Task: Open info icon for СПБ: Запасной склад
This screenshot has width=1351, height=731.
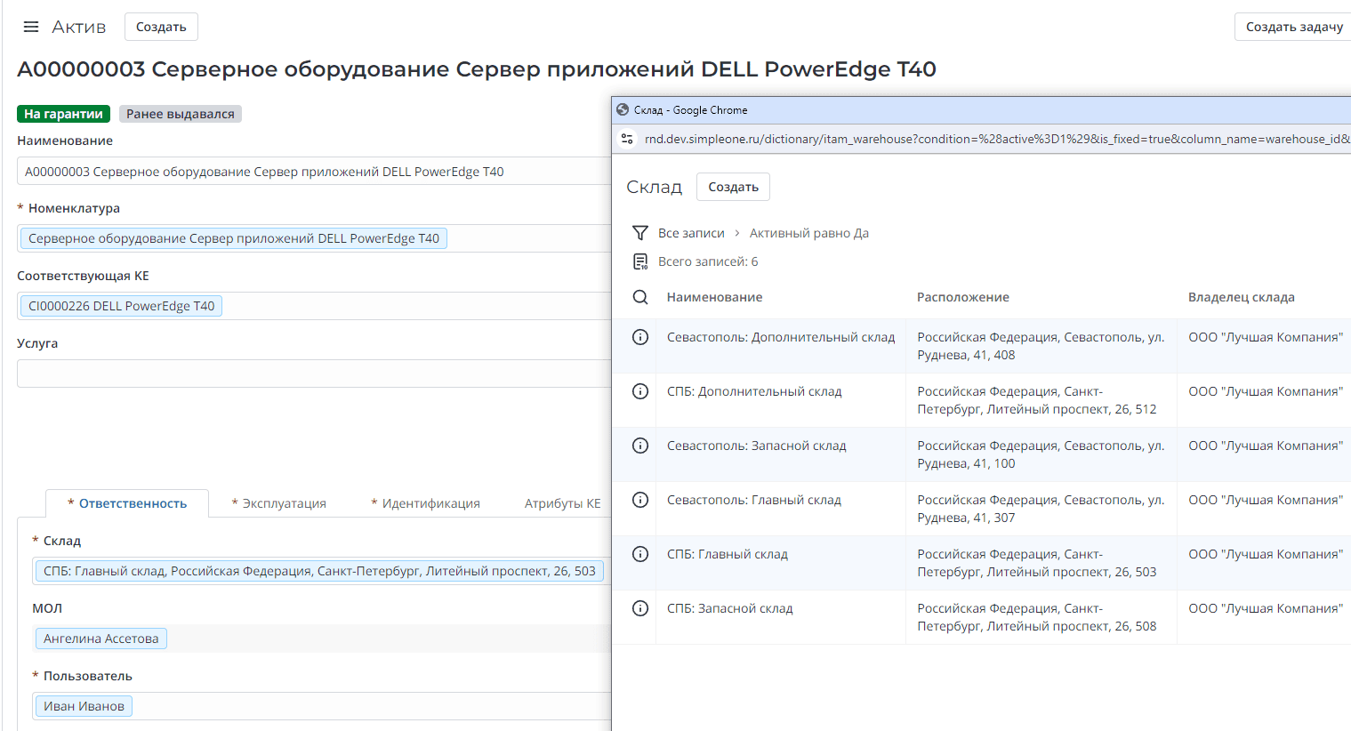Action: 639,608
